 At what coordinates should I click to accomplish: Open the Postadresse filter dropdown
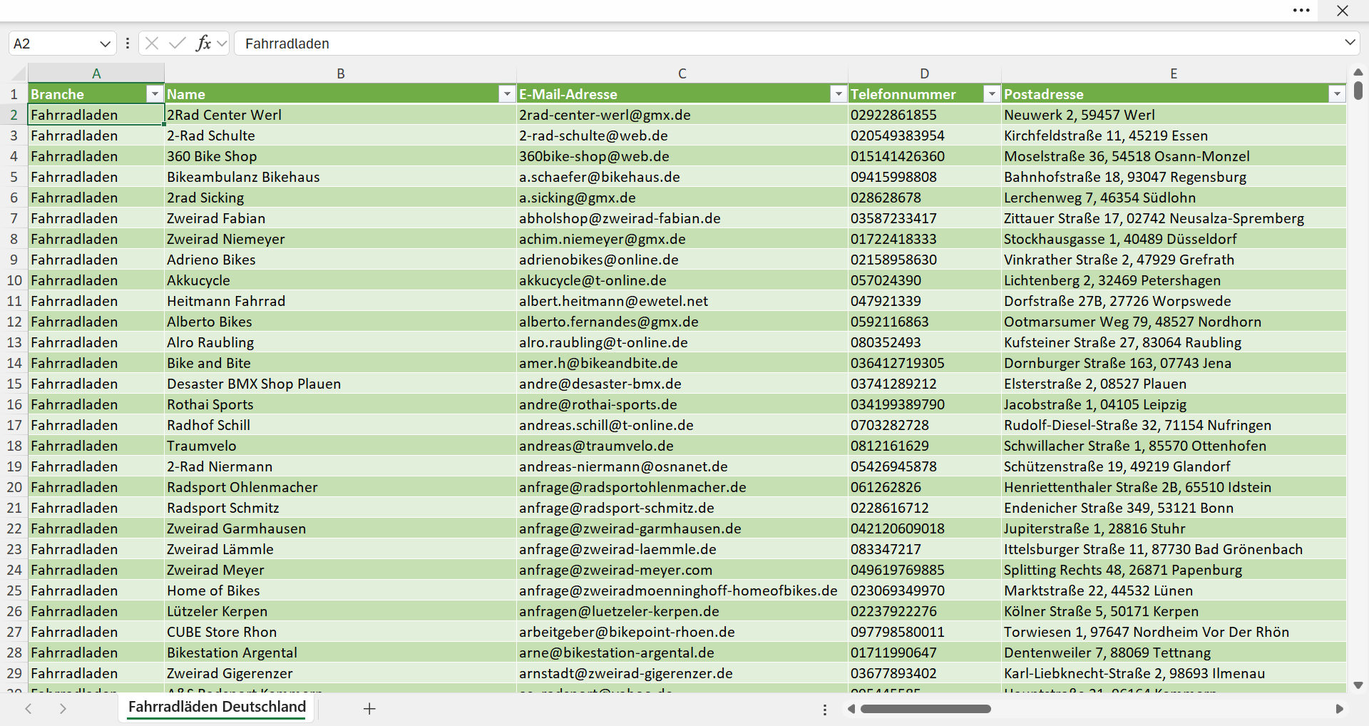[1337, 94]
